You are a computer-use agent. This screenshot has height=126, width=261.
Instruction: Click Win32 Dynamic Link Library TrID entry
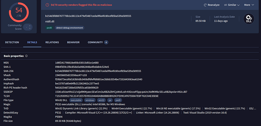point(81,108)
